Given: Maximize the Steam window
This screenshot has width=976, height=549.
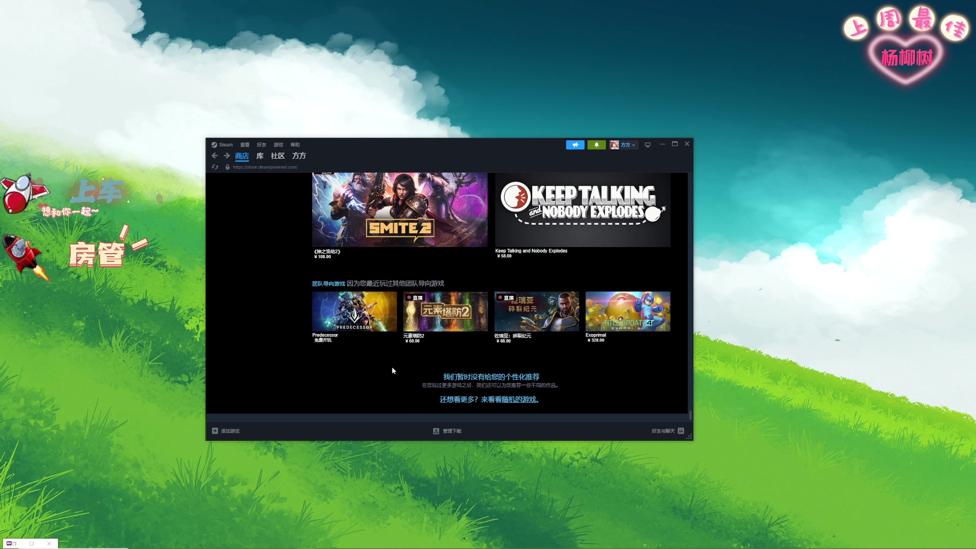Looking at the screenshot, I should [x=675, y=144].
